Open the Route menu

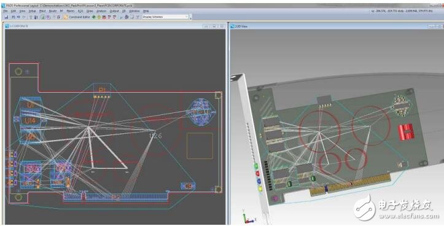point(53,11)
